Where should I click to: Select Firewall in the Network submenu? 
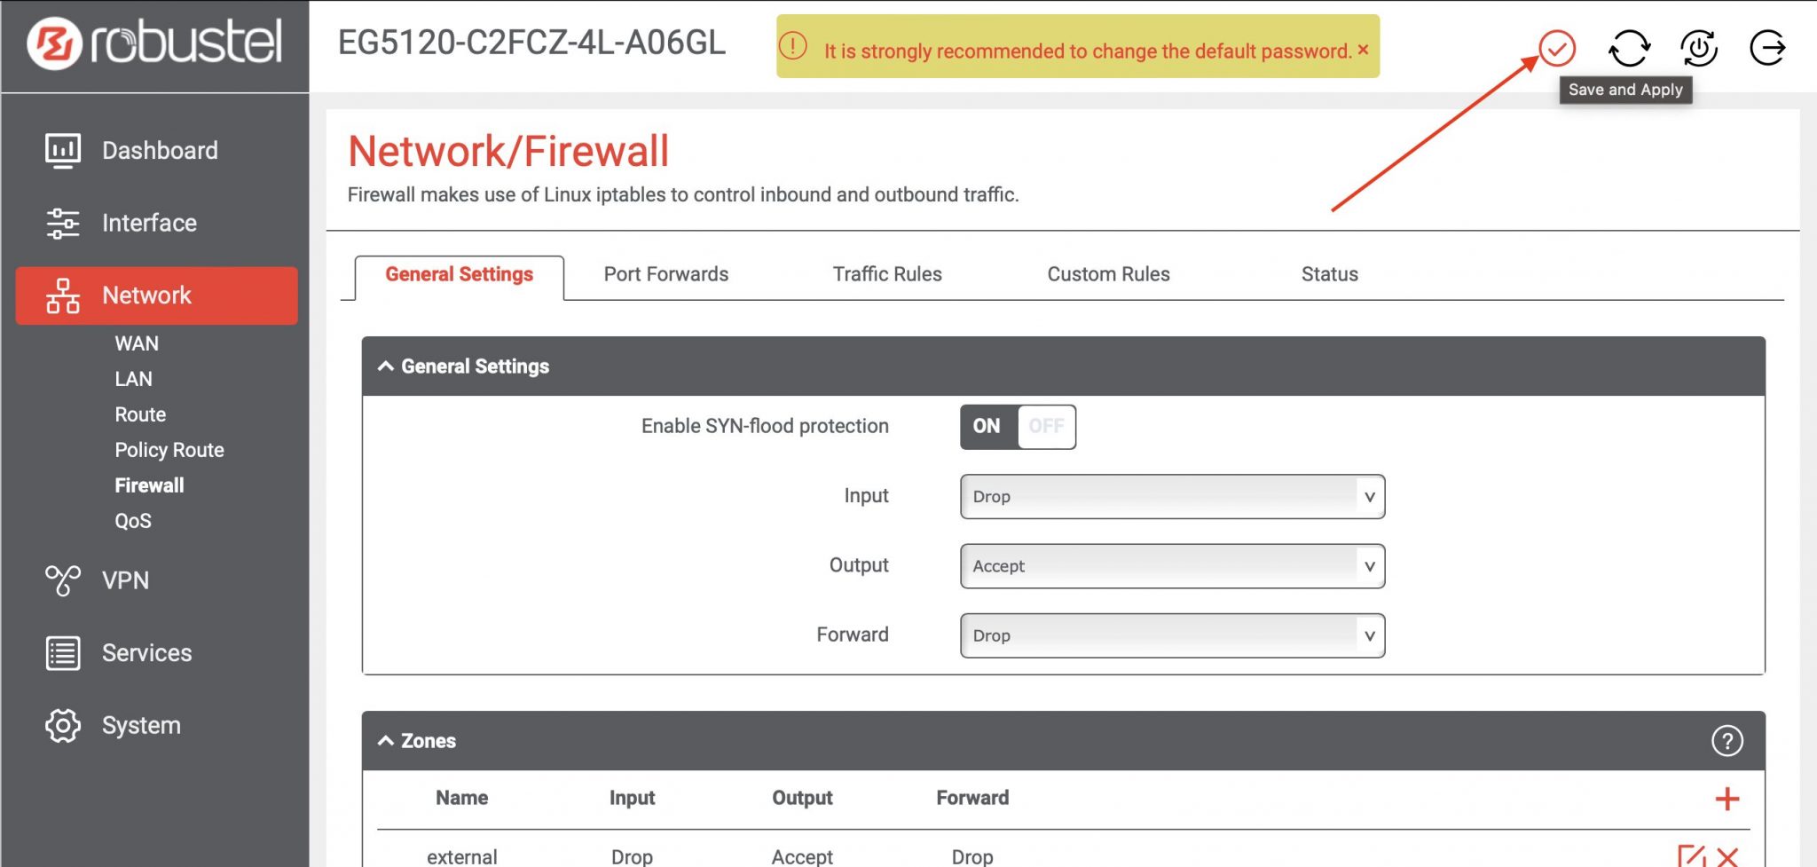[x=149, y=485]
